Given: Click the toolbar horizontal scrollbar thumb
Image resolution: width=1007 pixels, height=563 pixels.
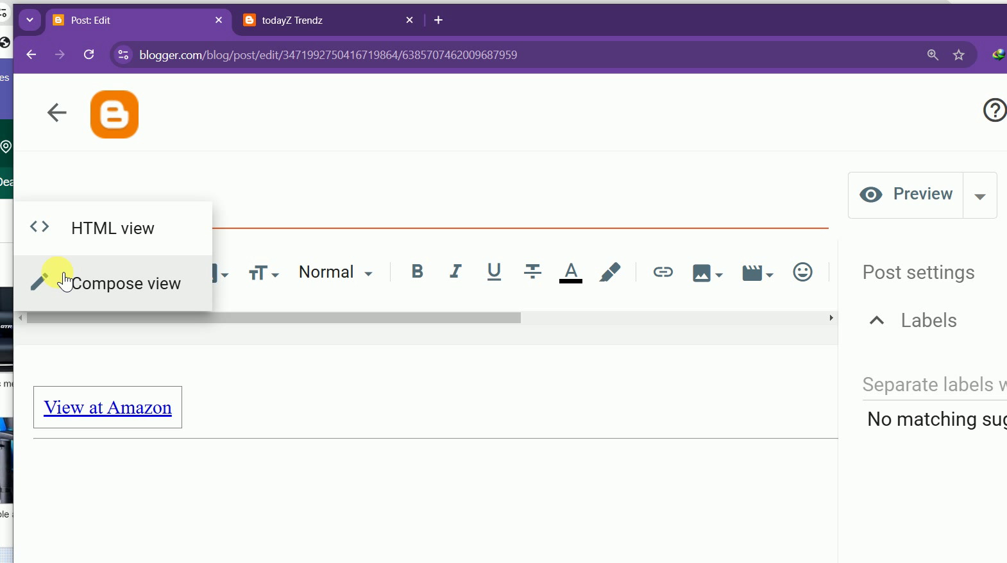Looking at the screenshot, I should pos(273,318).
